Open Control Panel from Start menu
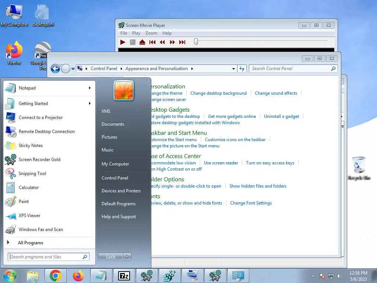Image resolution: width=377 pixels, height=283 pixels. (x=115, y=178)
